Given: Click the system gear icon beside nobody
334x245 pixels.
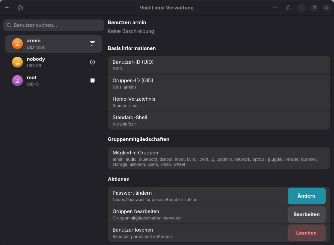Looking at the screenshot, I should pyautogui.click(x=92, y=62).
